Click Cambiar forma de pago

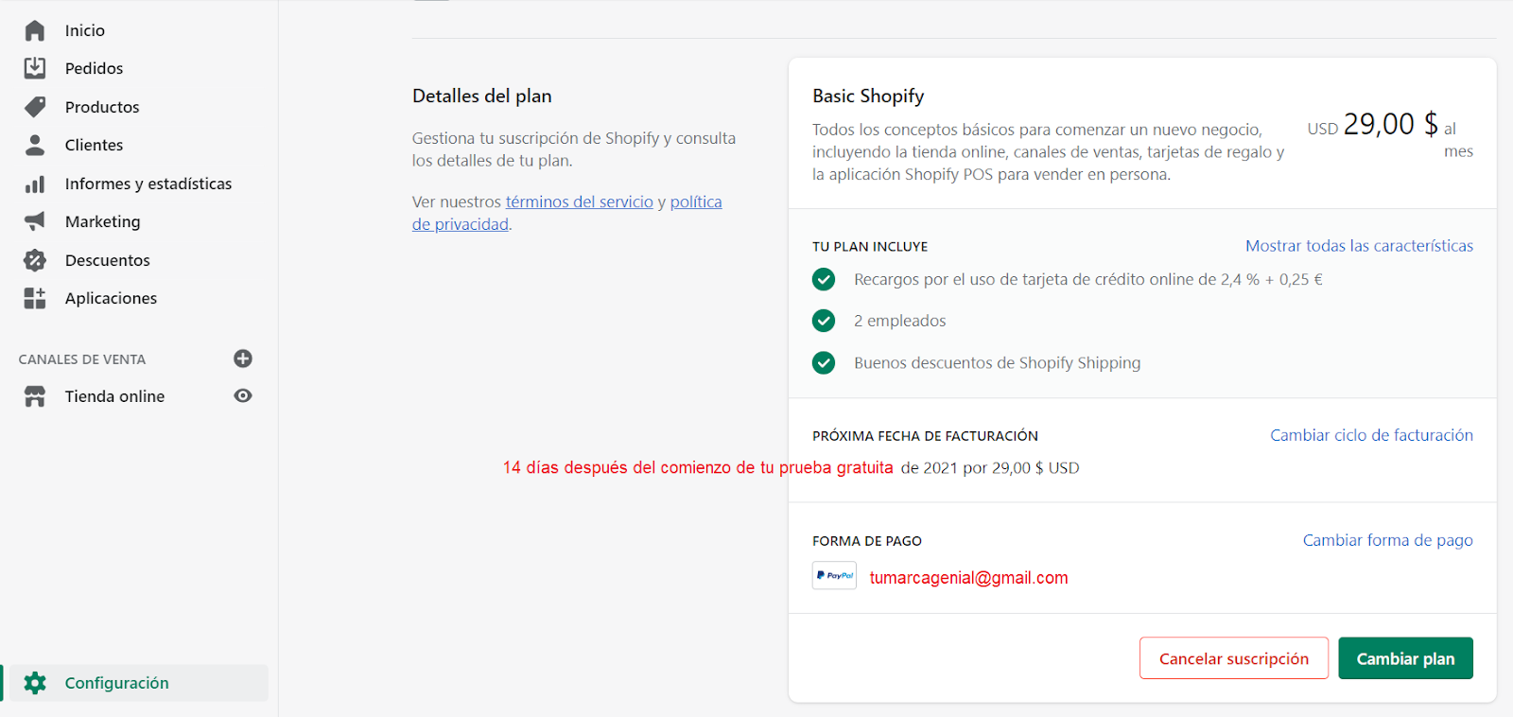tap(1387, 540)
